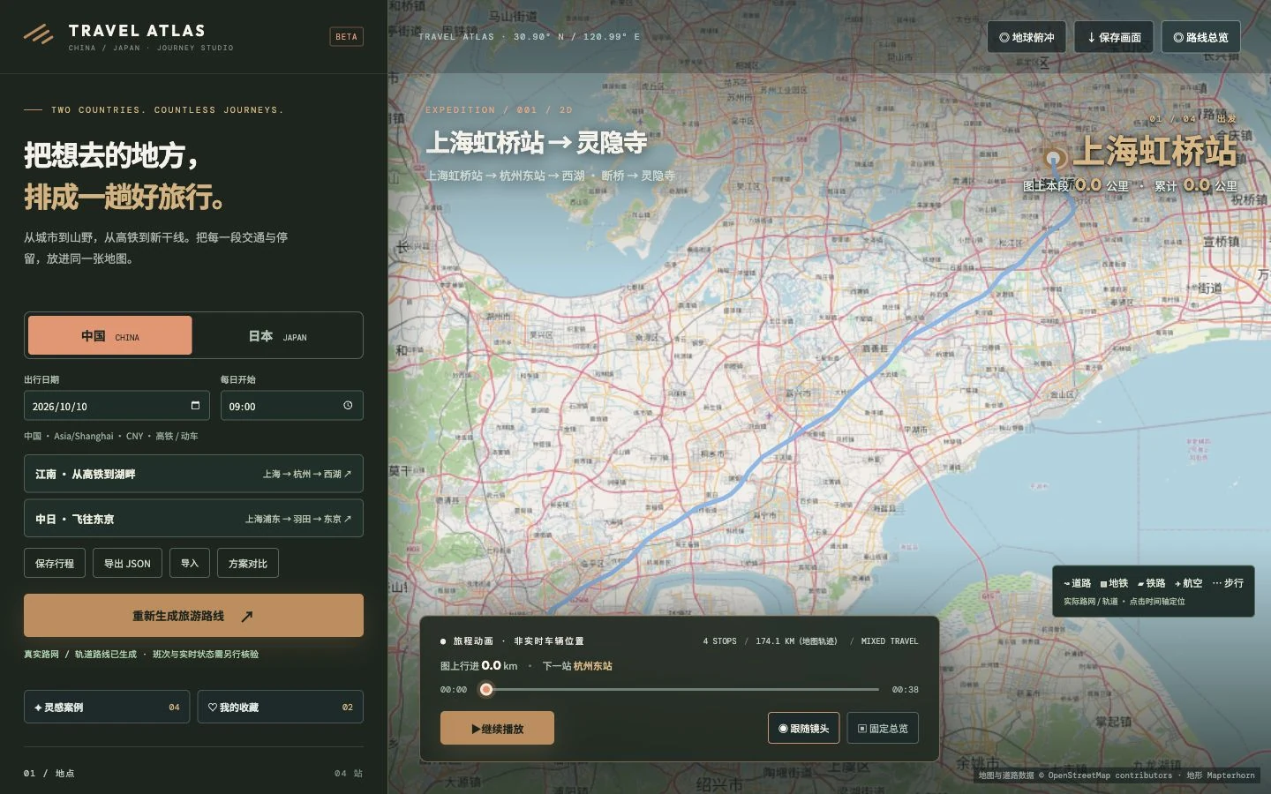1271x794 pixels.
Task: Expand the 我的收藏 favorites section
Action: pyautogui.click(x=280, y=707)
